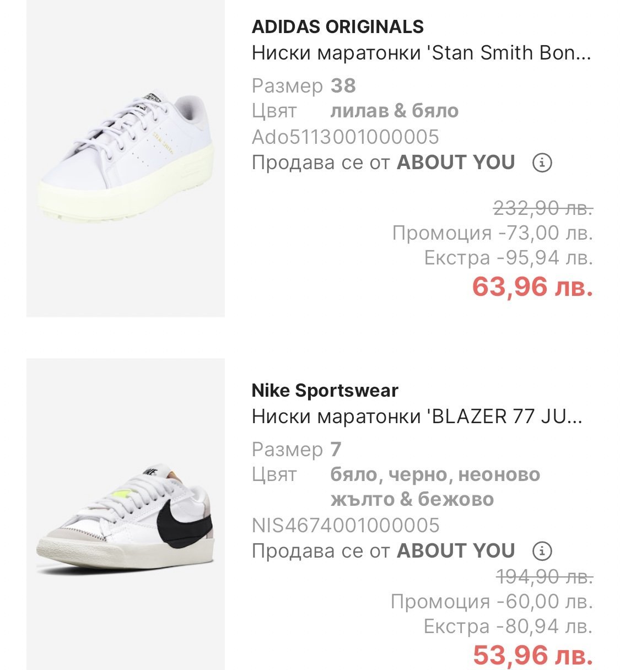Open the Nike Blazer shoe image
This screenshot has height=670, width=620.
coord(126,514)
